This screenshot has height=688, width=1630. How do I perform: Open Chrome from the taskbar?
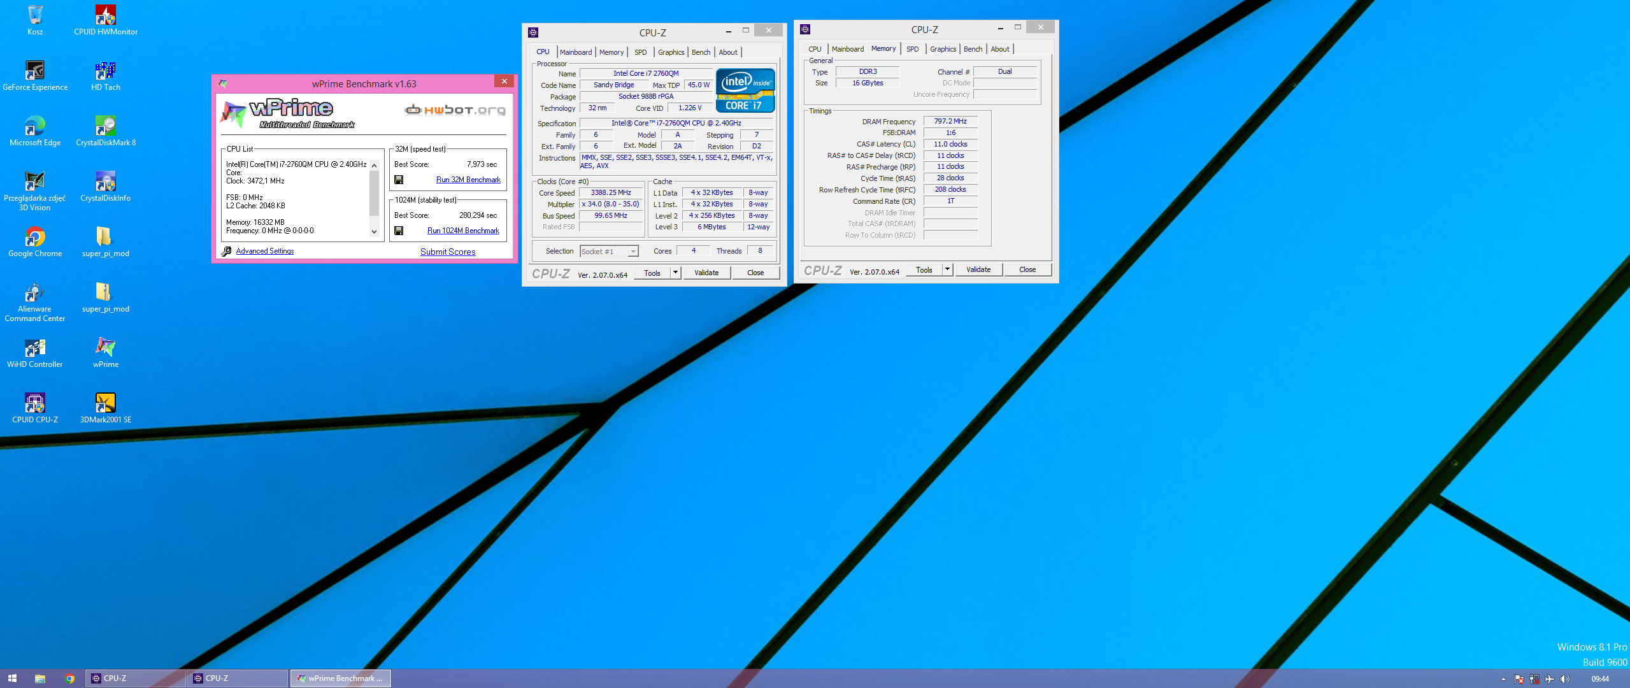click(x=69, y=678)
